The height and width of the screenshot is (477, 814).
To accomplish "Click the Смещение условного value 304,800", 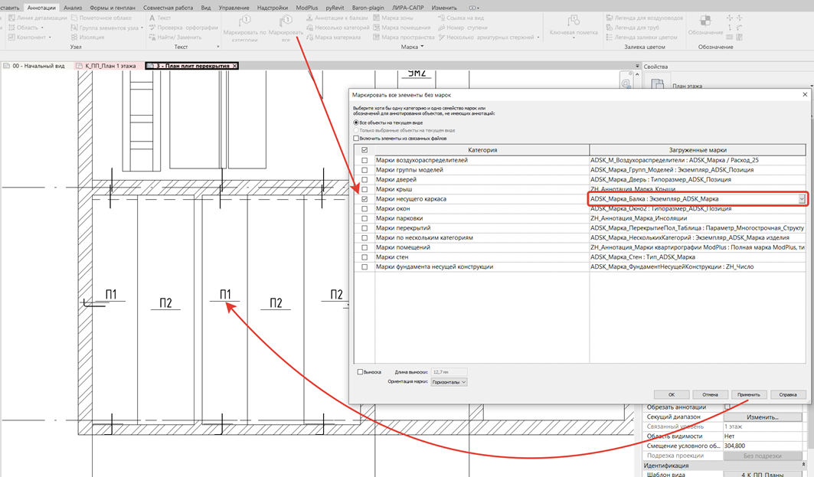I will [762, 446].
